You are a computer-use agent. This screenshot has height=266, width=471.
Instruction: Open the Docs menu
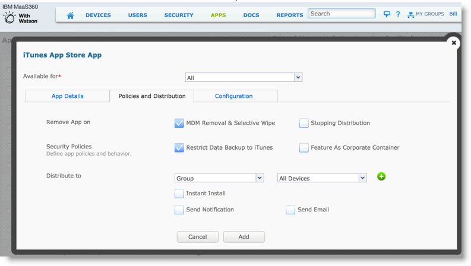tap(251, 15)
